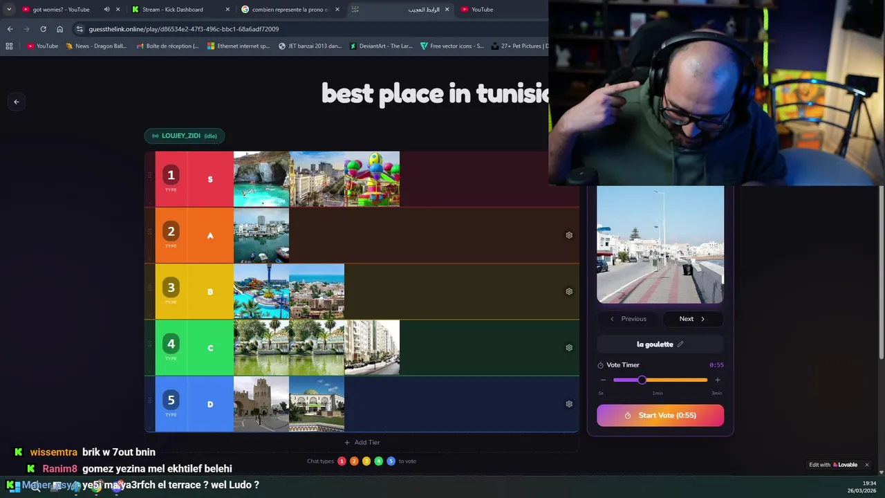Image resolution: width=885 pixels, height=498 pixels.
Task: Open the JET banzai 2013 bookmark
Action: click(x=310, y=46)
